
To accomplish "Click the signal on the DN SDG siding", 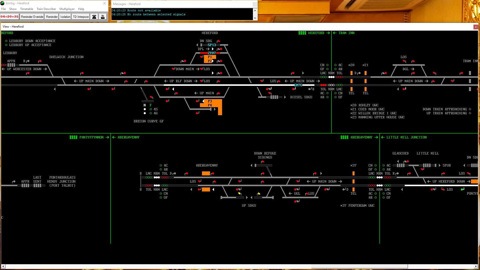I will pos(219,41).
